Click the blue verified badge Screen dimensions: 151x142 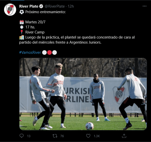click(41, 6)
